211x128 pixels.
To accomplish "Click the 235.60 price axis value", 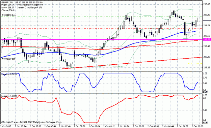I will 207,36.
